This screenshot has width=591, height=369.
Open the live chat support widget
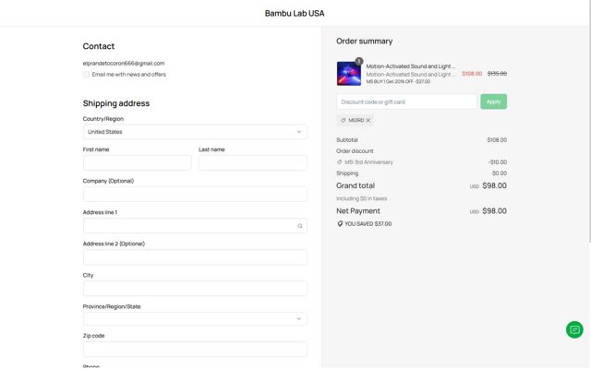pyautogui.click(x=574, y=330)
